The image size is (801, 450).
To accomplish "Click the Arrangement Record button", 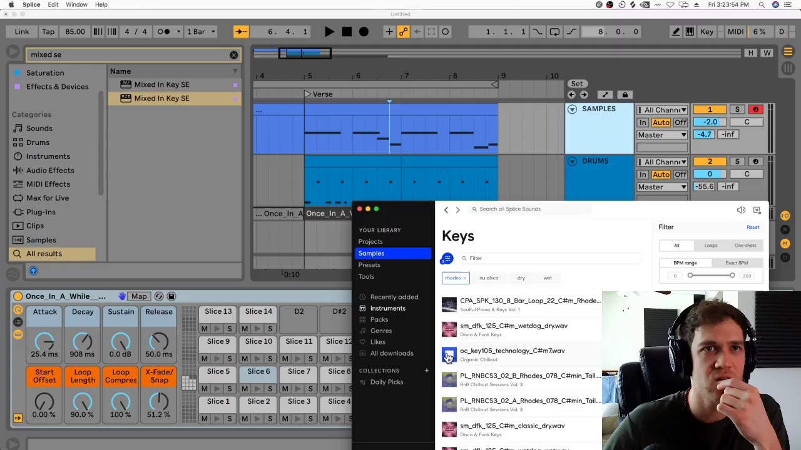I will click(364, 32).
